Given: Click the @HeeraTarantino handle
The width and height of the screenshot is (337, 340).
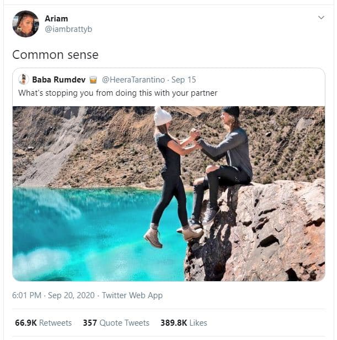Looking at the screenshot, I should click(133, 80).
